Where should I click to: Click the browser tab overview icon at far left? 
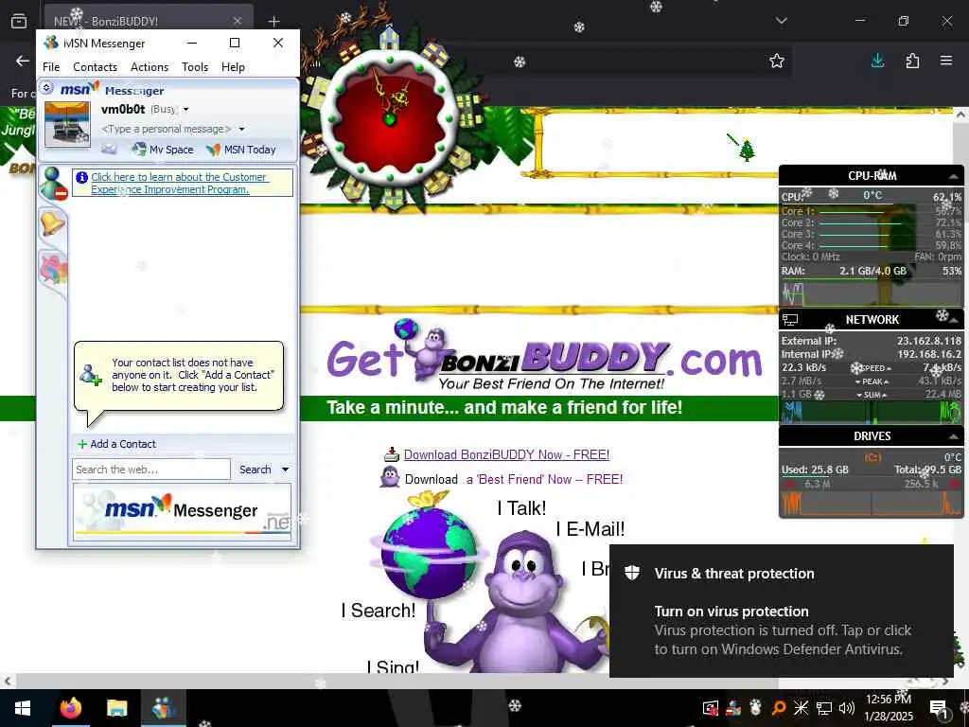pyautogui.click(x=19, y=21)
